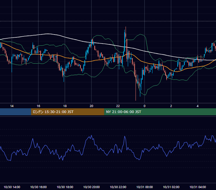Click the blue session band before London

click(x=16, y=112)
